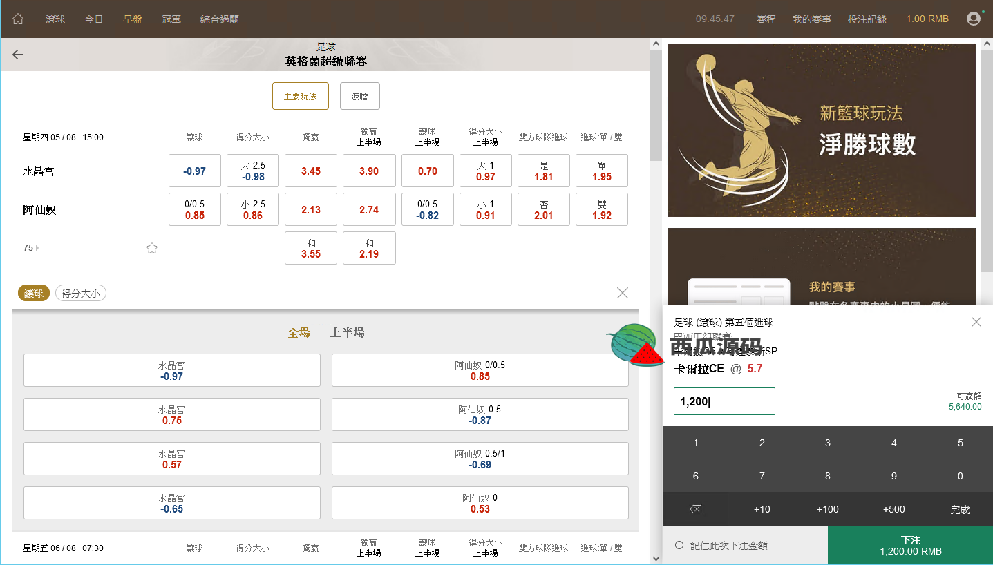The width and height of the screenshot is (993, 565).
Task: Select 水晶宮 -0.65 in handicap panel
Action: tap(172, 503)
